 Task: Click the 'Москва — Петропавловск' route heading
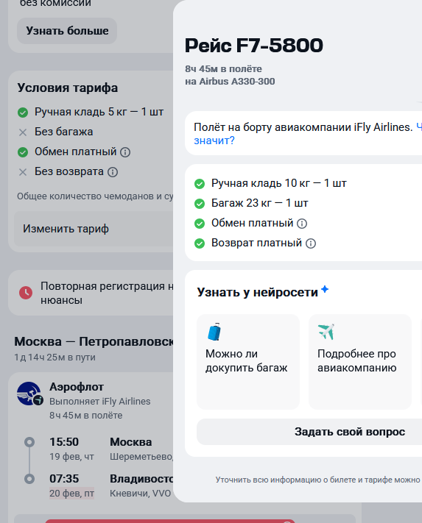tap(94, 341)
